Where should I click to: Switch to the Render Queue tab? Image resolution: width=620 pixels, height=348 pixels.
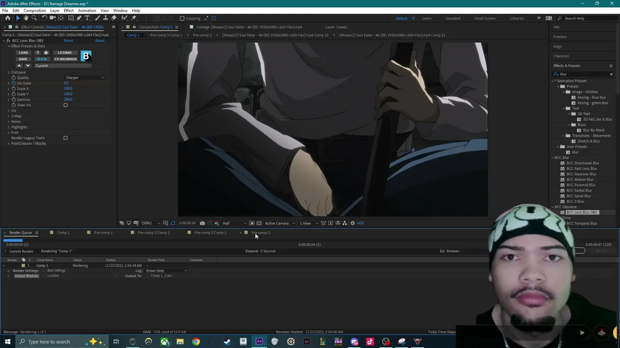(x=20, y=233)
